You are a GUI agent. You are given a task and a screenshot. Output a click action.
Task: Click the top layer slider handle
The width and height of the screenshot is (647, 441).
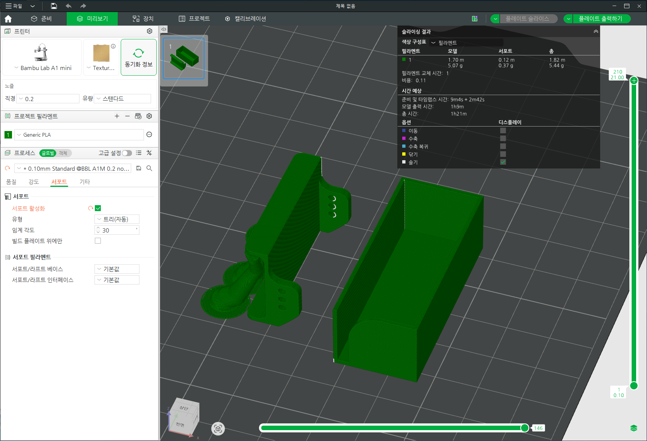point(634,80)
